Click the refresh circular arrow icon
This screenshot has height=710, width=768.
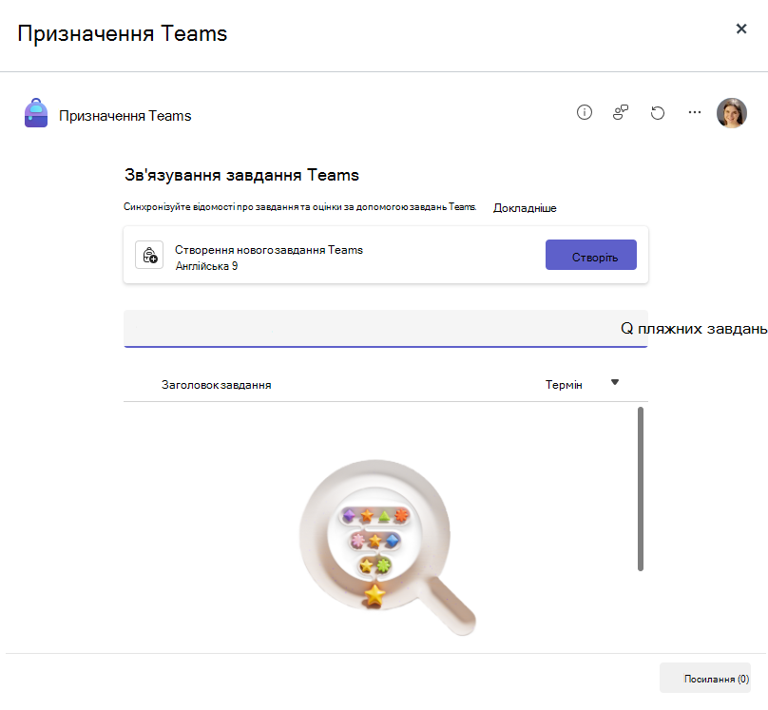pos(658,113)
